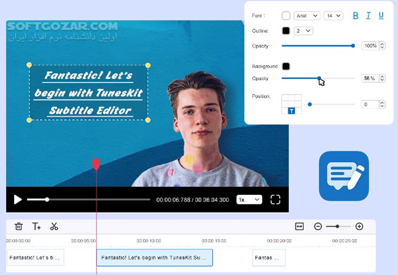Select the bottom-center T position cell
This screenshot has width=398, height=275.
pyautogui.click(x=292, y=111)
